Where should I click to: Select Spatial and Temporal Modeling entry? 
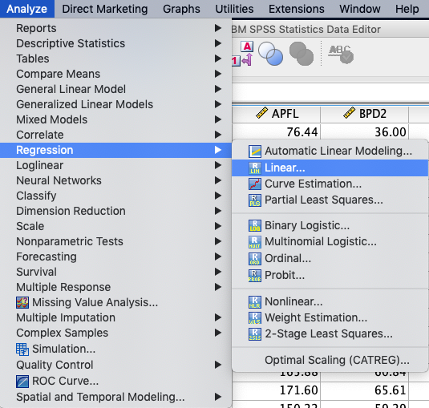point(115,397)
